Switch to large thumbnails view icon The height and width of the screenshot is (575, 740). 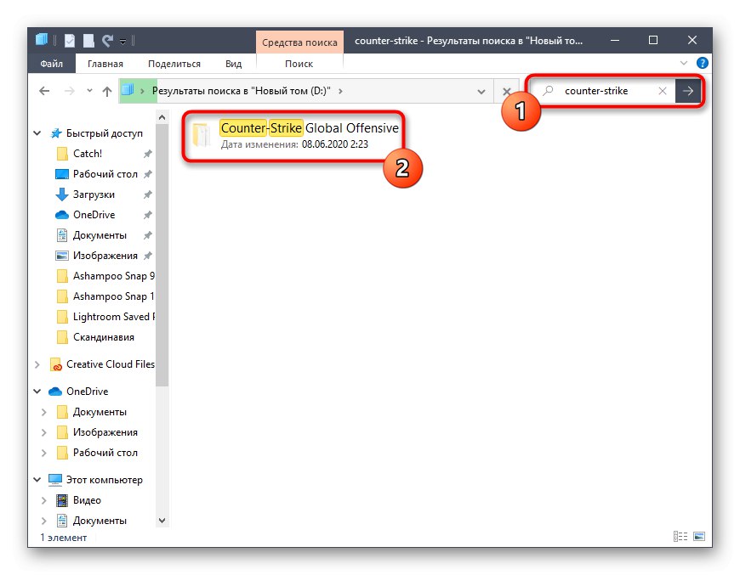(x=699, y=536)
